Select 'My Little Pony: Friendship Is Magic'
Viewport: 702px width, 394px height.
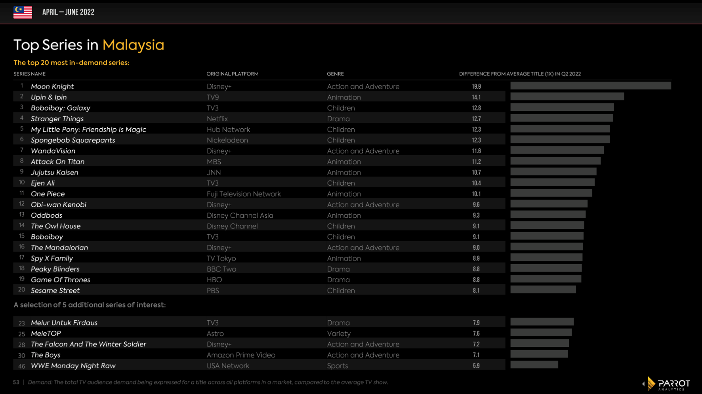click(89, 129)
